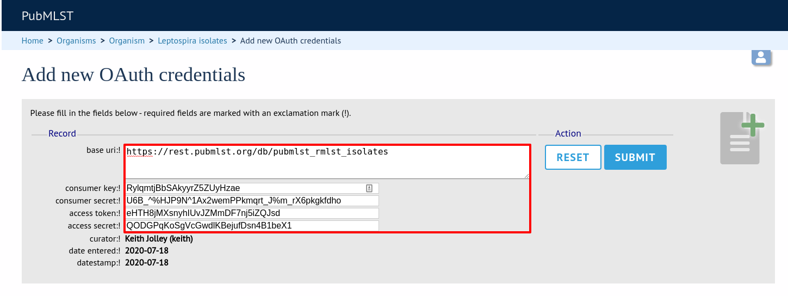The height and width of the screenshot is (296, 788).
Task: Open the Organism breadcrumb link
Action: click(127, 41)
